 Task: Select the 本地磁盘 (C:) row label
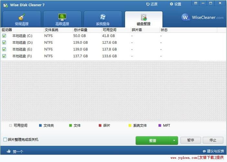coord(22,36)
